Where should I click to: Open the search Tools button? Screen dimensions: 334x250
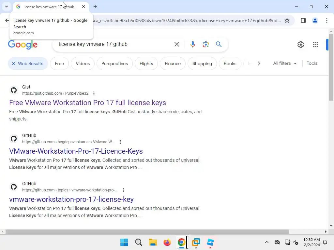312,63
